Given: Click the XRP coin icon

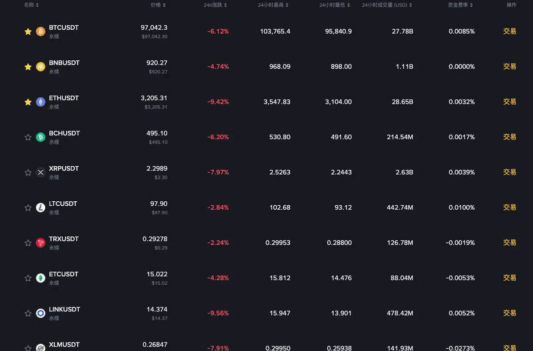Looking at the screenshot, I should 40,172.
